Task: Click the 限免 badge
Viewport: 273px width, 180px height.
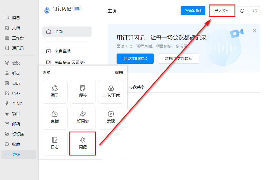Action: coord(77,8)
